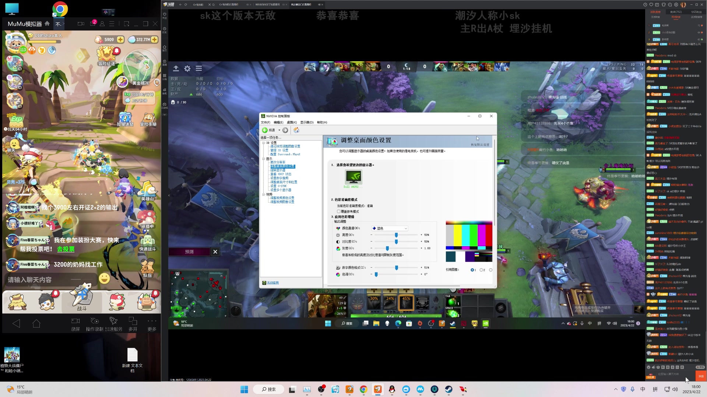Open 帮助(H) menu in NVIDIA control panel

[x=322, y=122]
